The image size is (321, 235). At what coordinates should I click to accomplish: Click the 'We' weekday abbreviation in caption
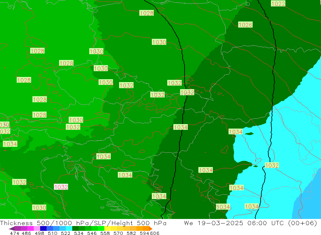(188, 223)
